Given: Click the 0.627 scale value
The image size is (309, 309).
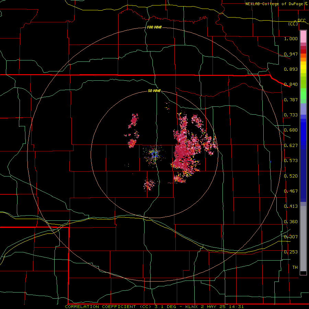Looking at the screenshot, I should [x=291, y=146].
